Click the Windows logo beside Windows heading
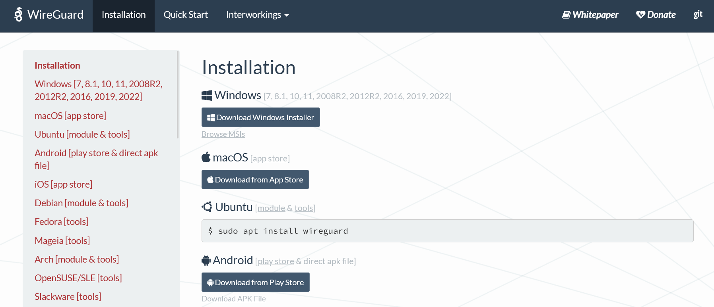Screen dimensions: 714x307 207,96
